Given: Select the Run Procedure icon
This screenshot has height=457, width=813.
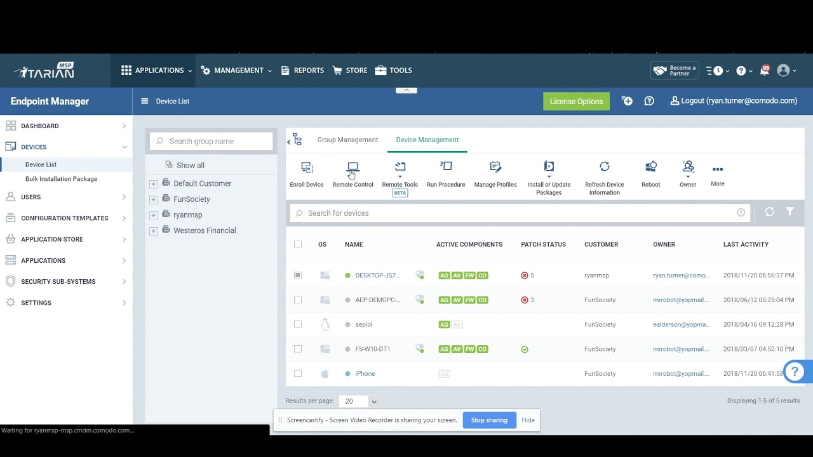Looking at the screenshot, I should [446, 167].
